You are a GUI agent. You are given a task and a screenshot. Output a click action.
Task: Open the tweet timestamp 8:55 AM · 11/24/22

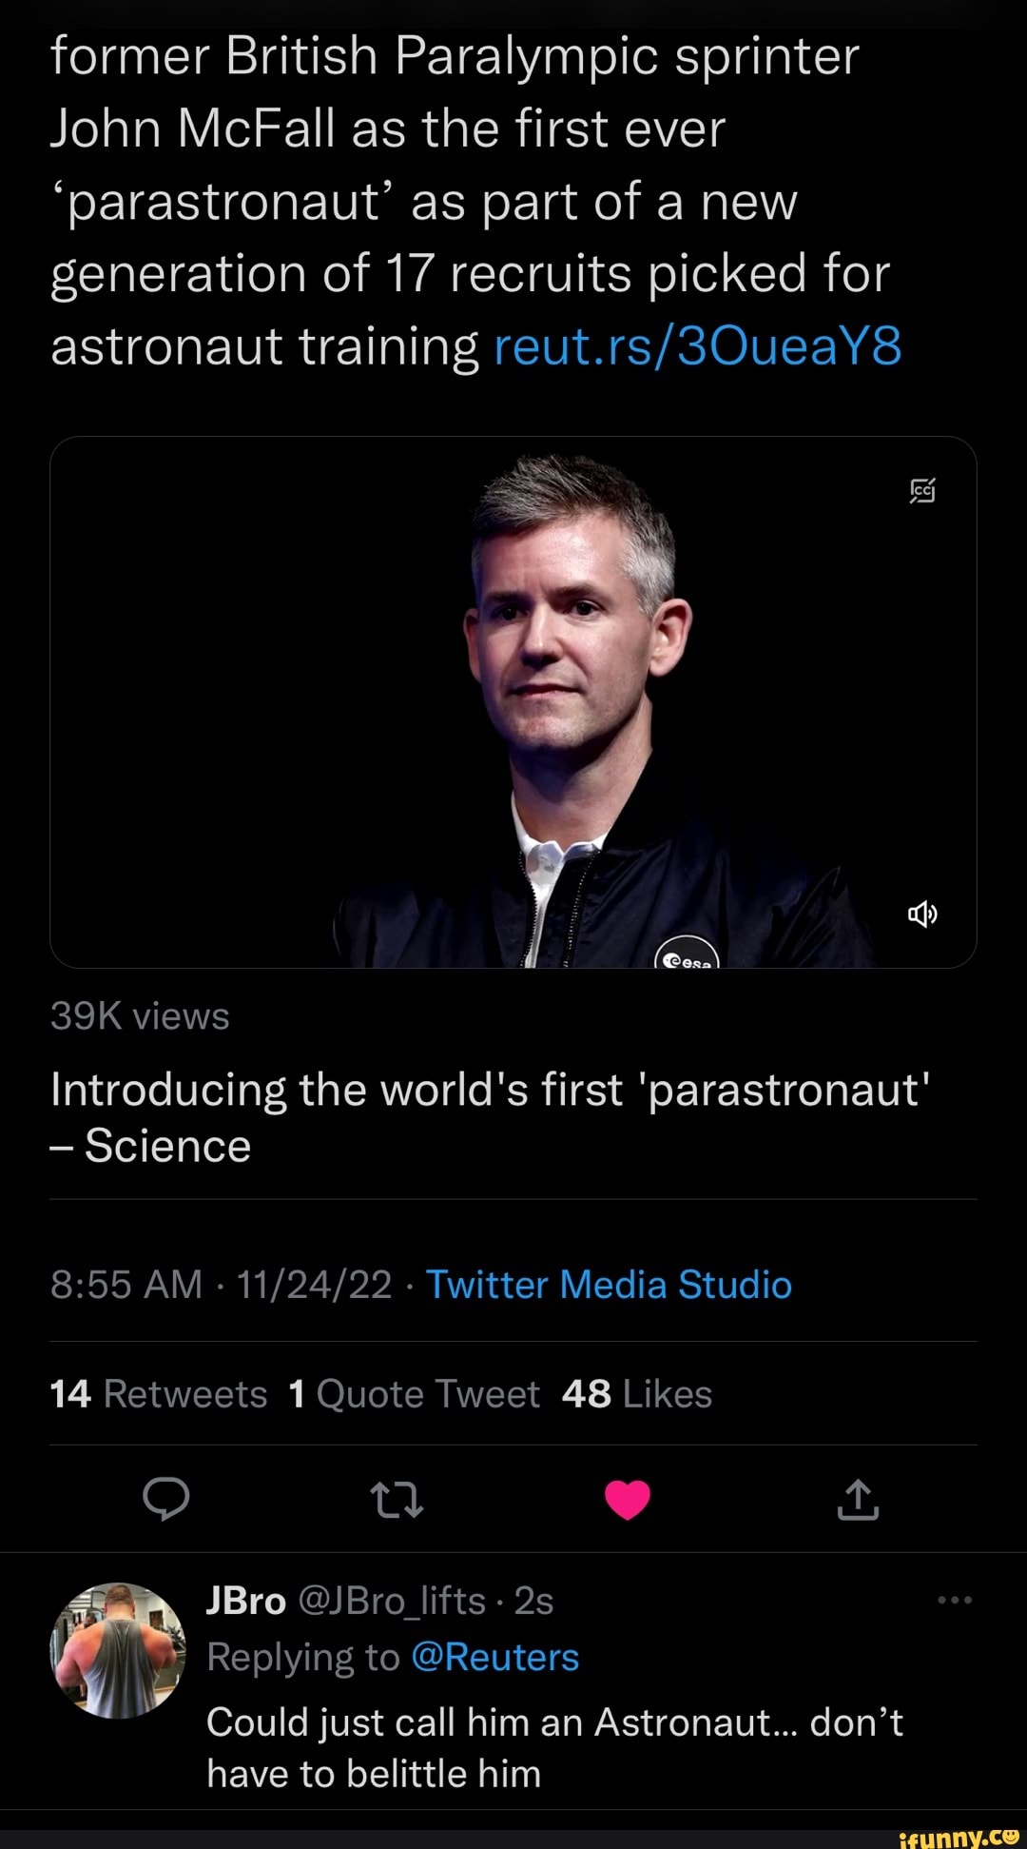coord(221,1285)
